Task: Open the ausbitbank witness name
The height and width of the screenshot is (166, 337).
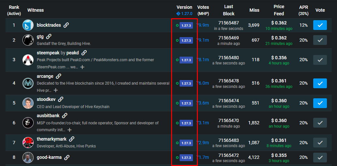Action: click(x=48, y=116)
